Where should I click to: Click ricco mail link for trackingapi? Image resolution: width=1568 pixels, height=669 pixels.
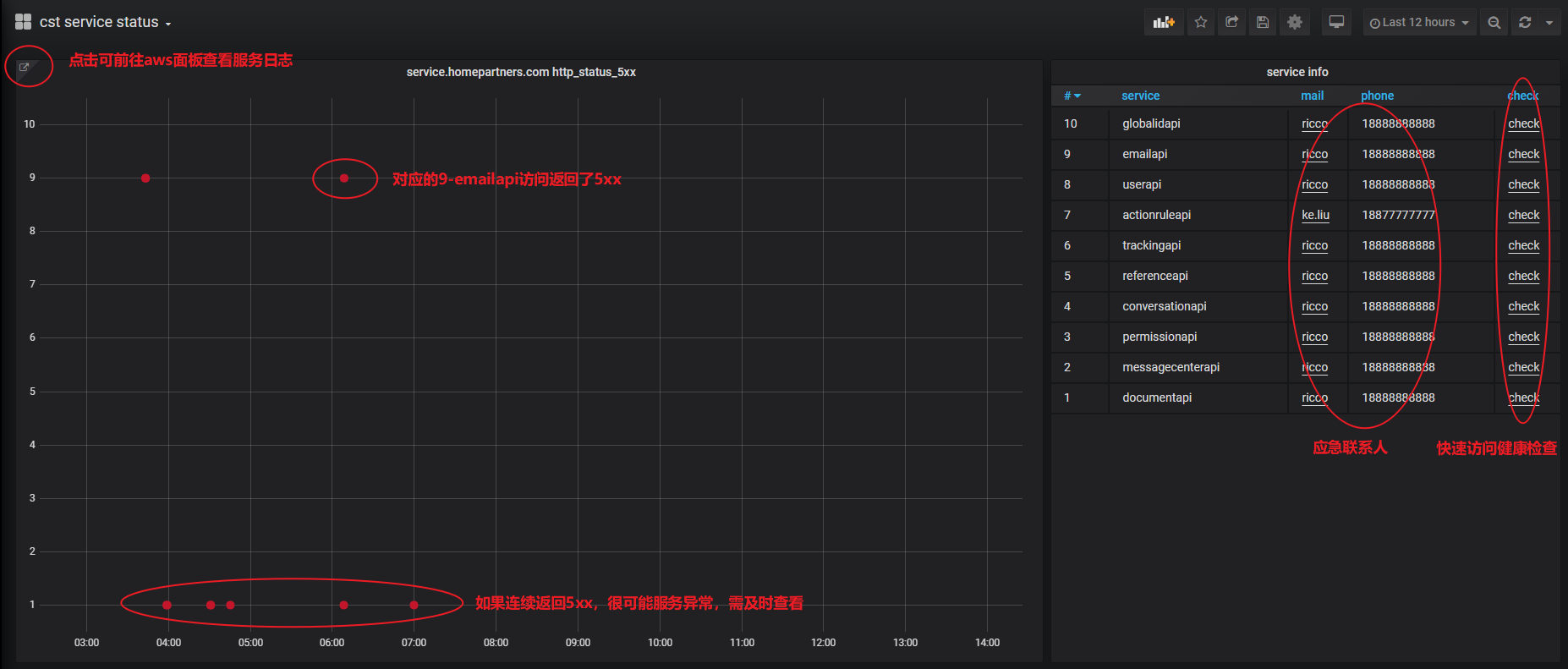coord(1314,245)
